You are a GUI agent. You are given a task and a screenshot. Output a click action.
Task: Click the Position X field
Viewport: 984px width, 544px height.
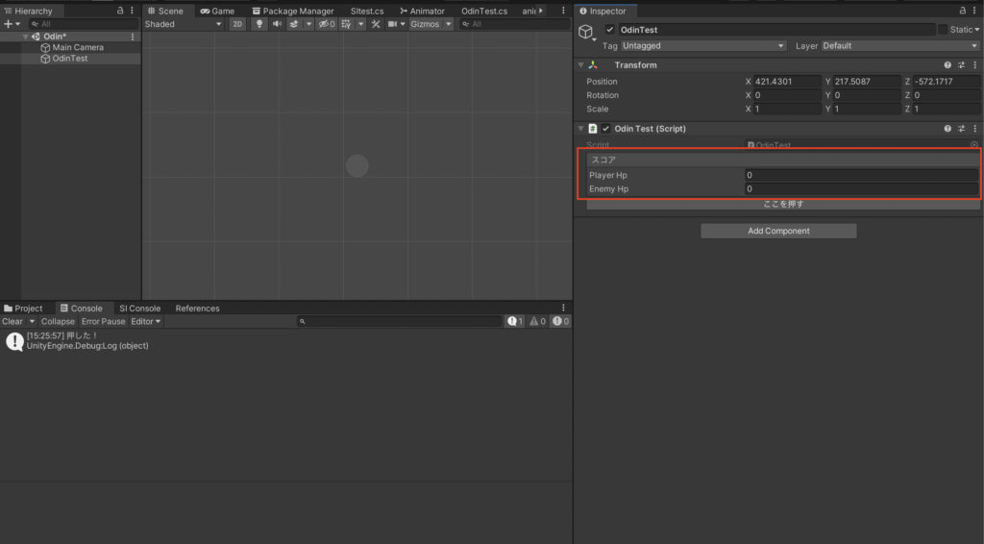[x=787, y=82]
